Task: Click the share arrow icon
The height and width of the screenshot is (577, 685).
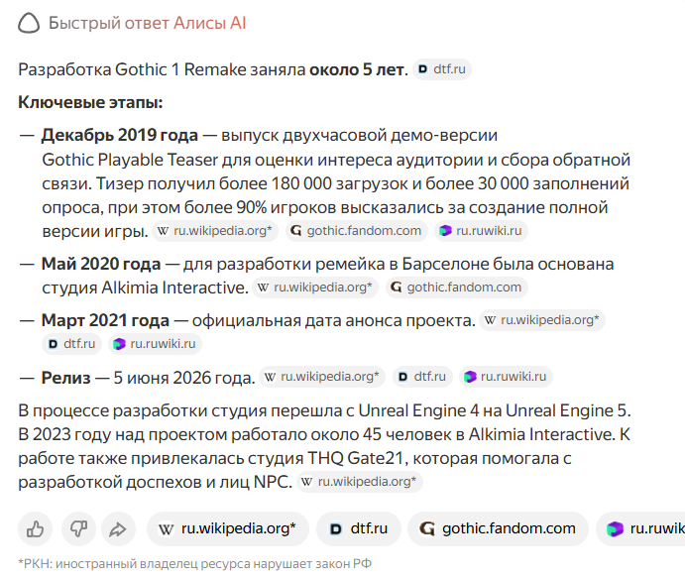Action: (x=118, y=529)
